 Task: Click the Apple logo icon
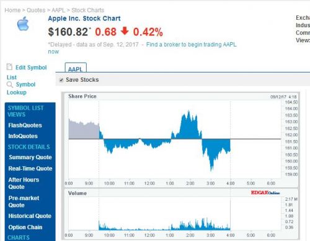click(x=23, y=24)
